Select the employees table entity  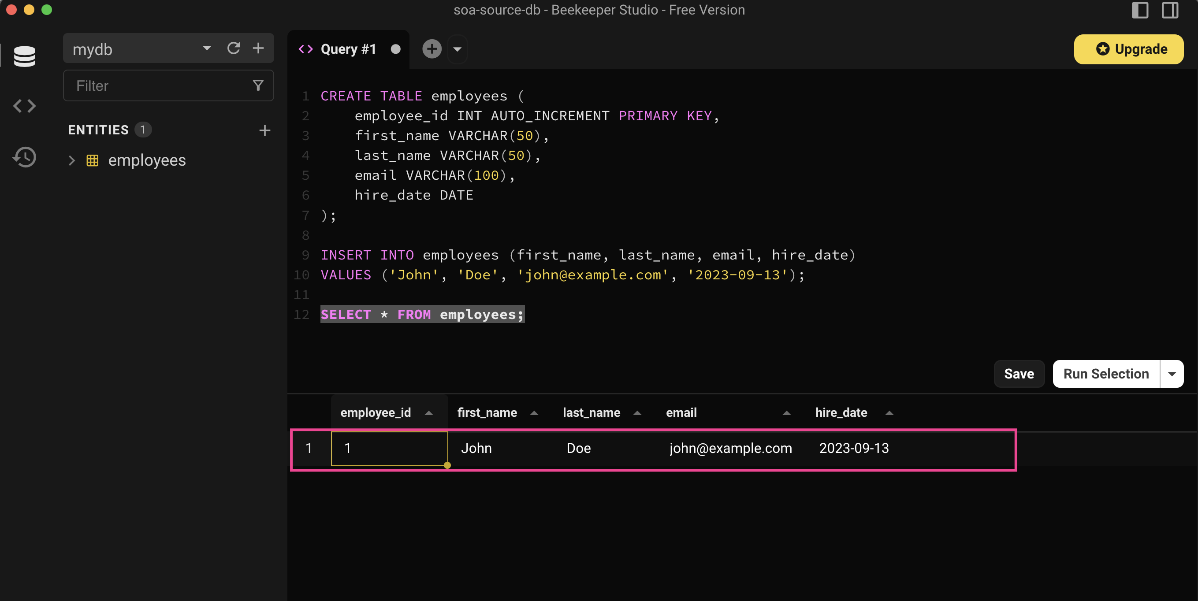(x=147, y=160)
